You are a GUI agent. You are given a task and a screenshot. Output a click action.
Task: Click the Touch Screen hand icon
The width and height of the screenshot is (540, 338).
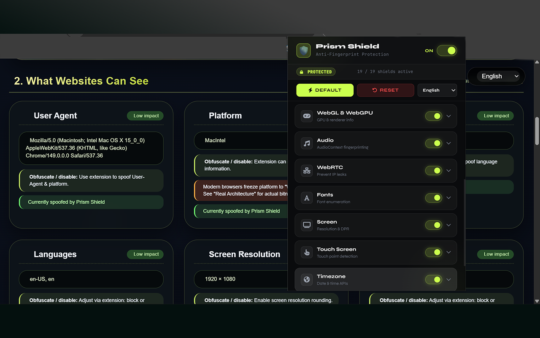point(307,252)
